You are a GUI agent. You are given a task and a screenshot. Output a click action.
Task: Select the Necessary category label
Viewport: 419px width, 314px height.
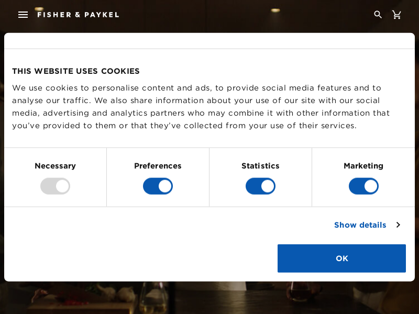coord(56,166)
